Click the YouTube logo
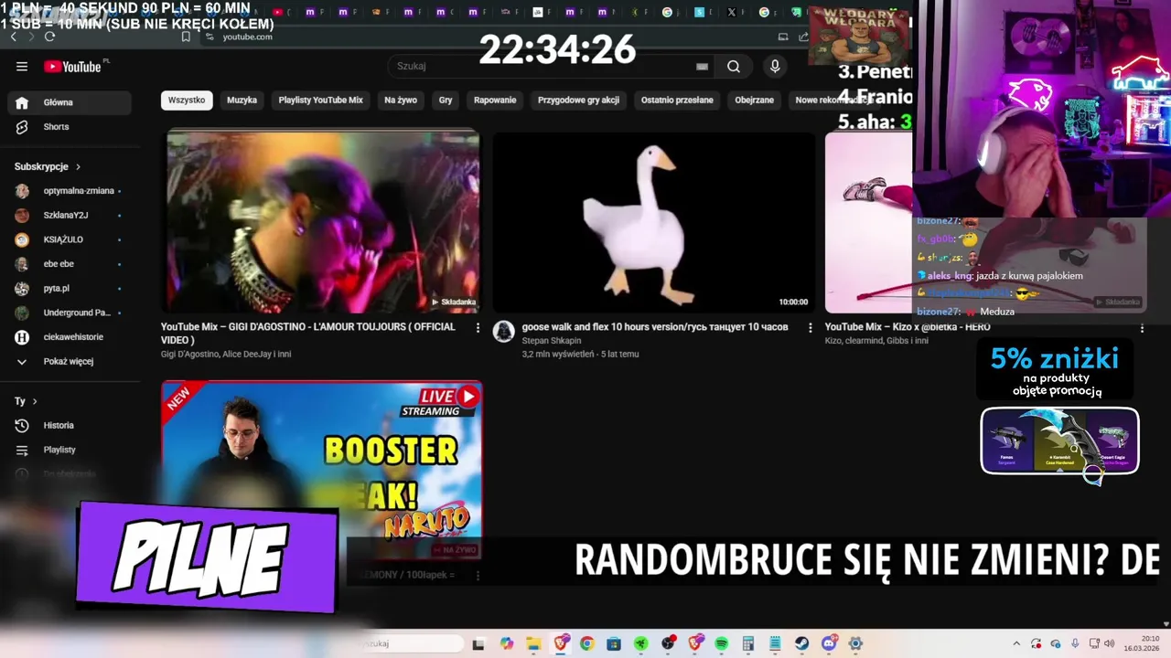 click(73, 66)
